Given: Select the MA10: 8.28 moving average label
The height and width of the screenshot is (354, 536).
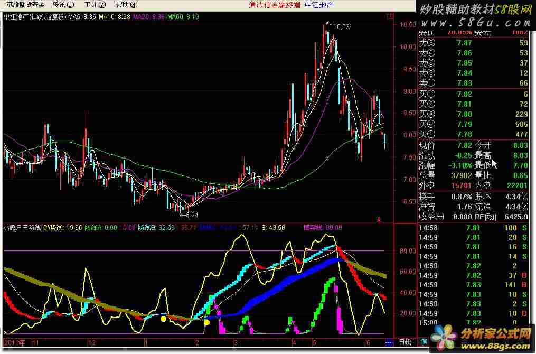Looking at the screenshot, I should click(x=115, y=16).
